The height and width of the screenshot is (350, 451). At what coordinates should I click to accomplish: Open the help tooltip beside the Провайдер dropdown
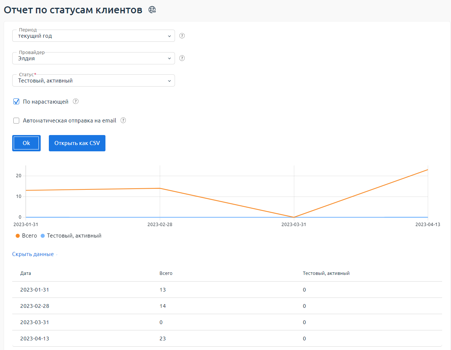tap(182, 58)
